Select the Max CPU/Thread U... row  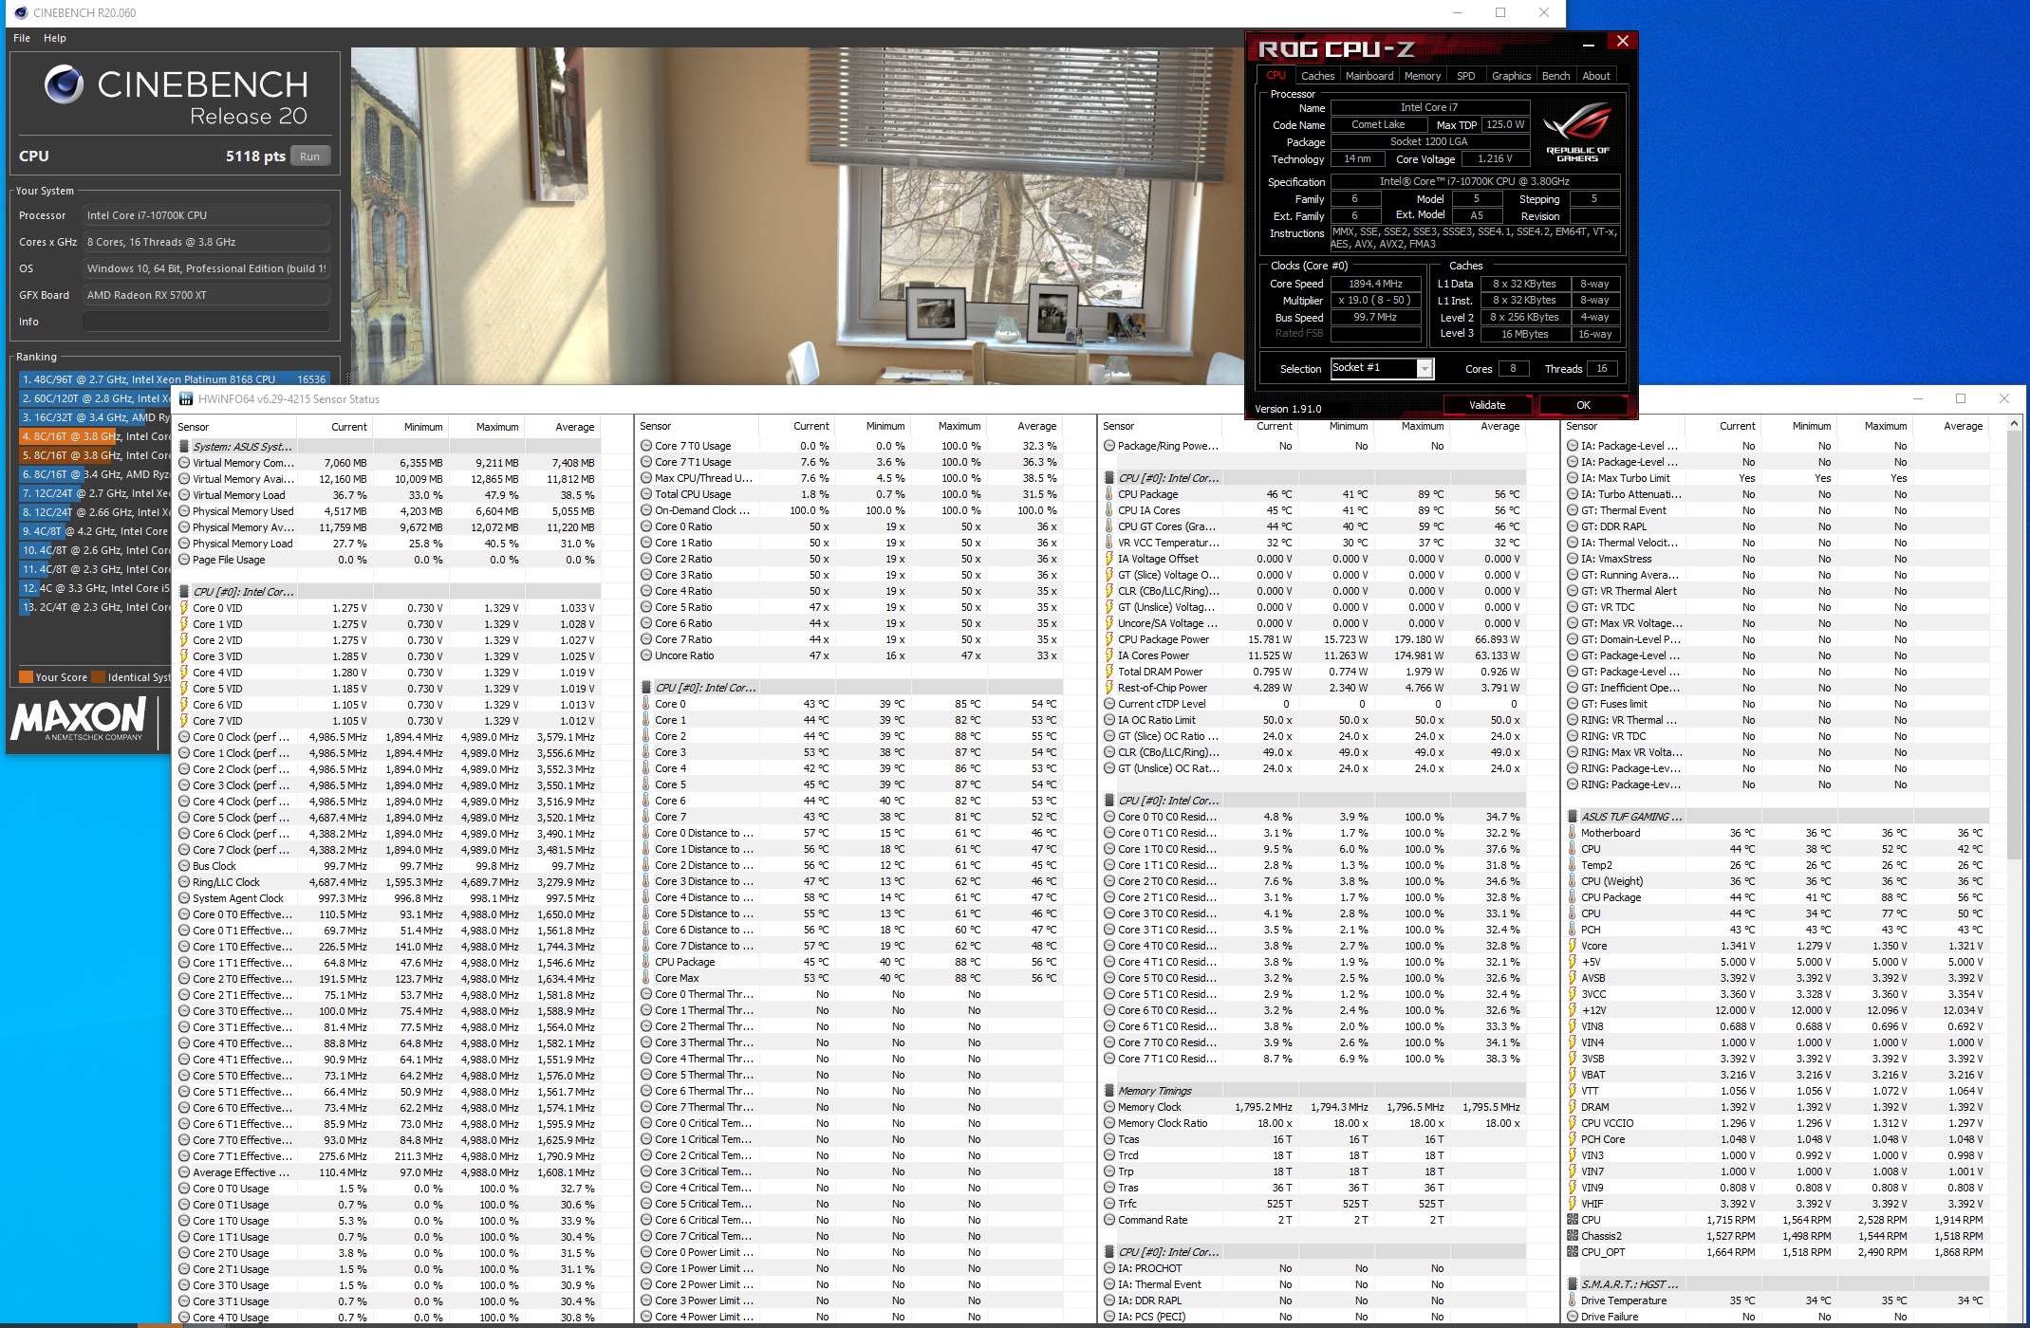pos(850,478)
